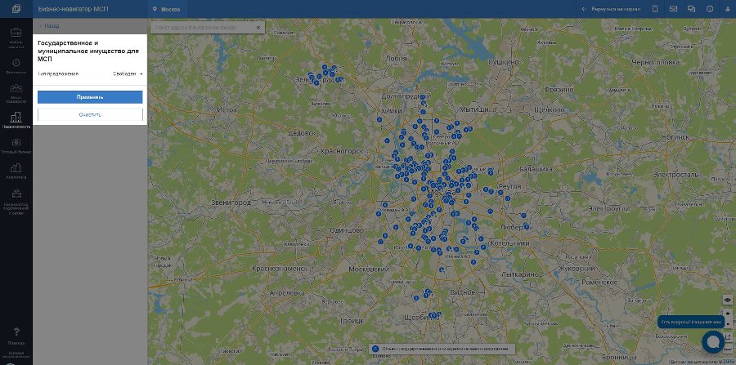Click the Одинцово map label
The height and width of the screenshot is (365, 736).
[x=347, y=230]
